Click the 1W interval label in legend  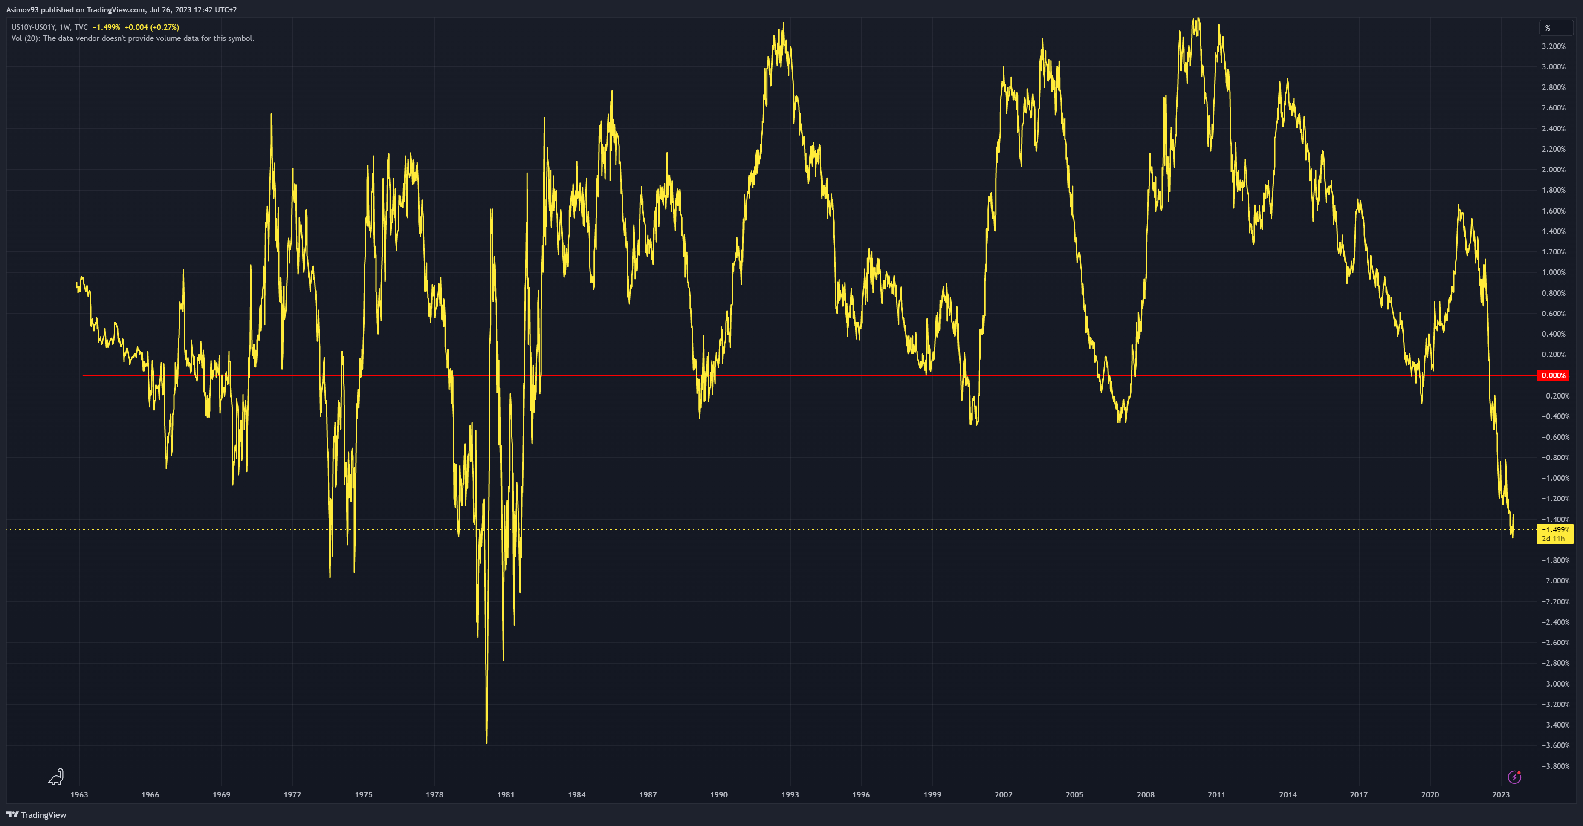(x=64, y=27)
